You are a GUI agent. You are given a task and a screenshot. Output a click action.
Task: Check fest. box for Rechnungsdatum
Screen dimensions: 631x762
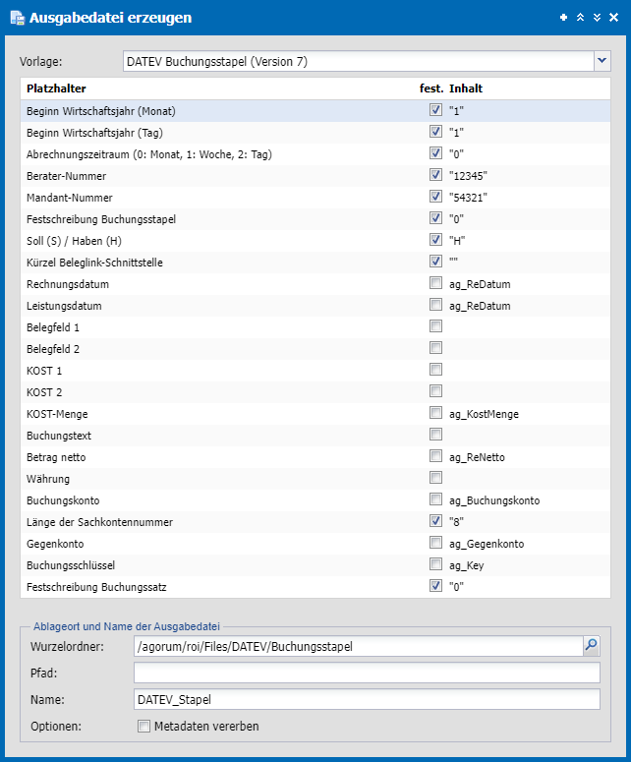tap(435, 283)
